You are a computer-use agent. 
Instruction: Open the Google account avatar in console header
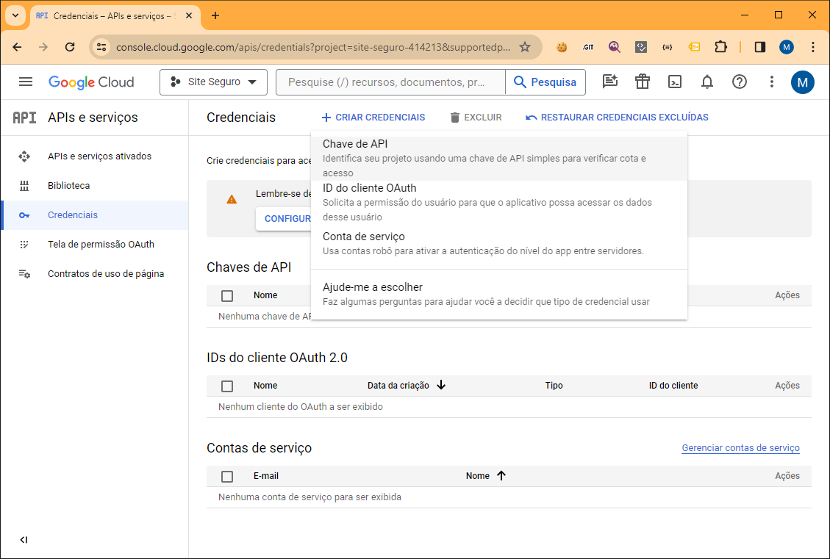[803, 82]
